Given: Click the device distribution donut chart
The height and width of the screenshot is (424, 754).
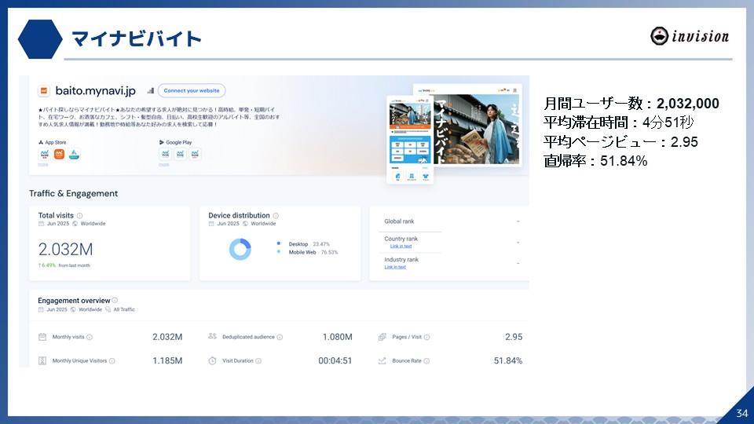Looking at the screenshot, I should [240, 249].
